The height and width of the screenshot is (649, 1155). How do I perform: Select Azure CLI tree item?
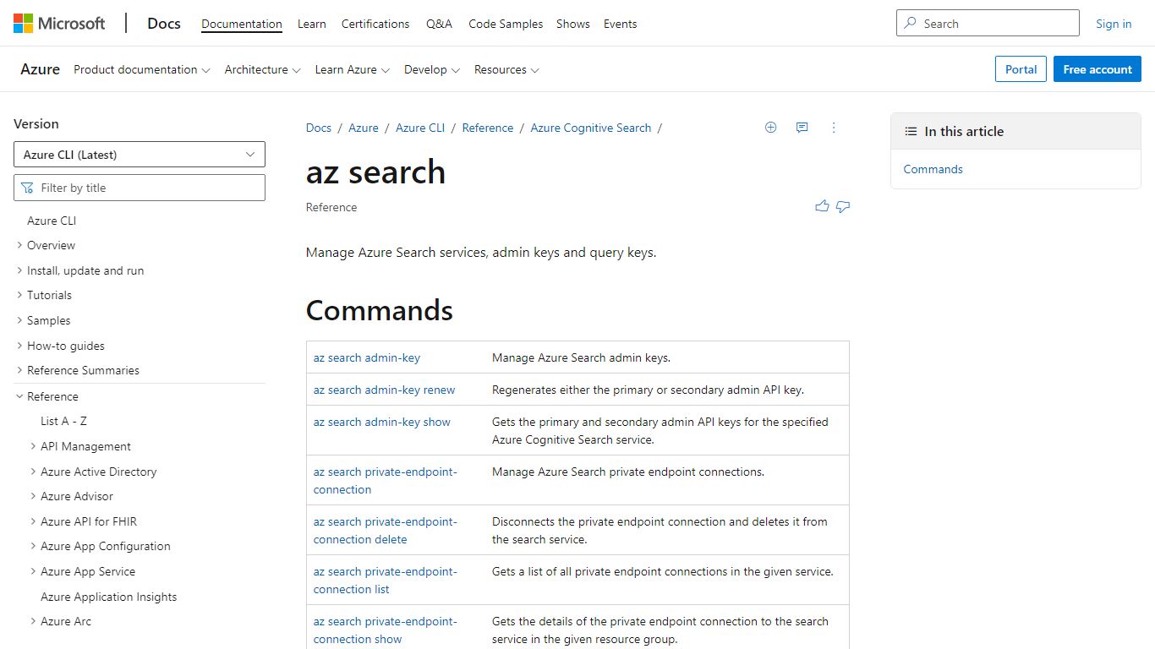pos(52,221)
